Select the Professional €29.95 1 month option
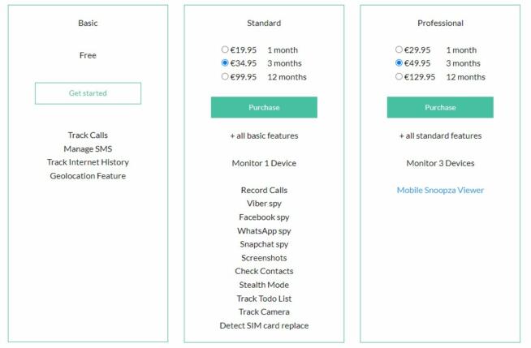 399,49
